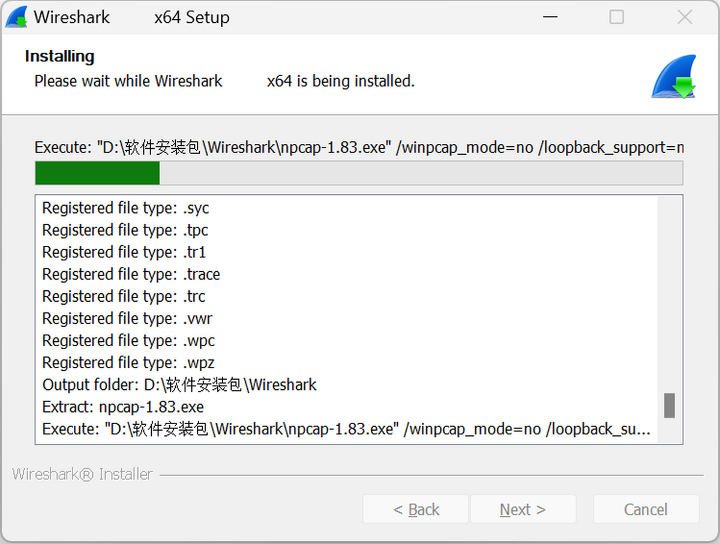The image size is (720, 544).
Task: Click the Cancel button
Action: (646, 509)
